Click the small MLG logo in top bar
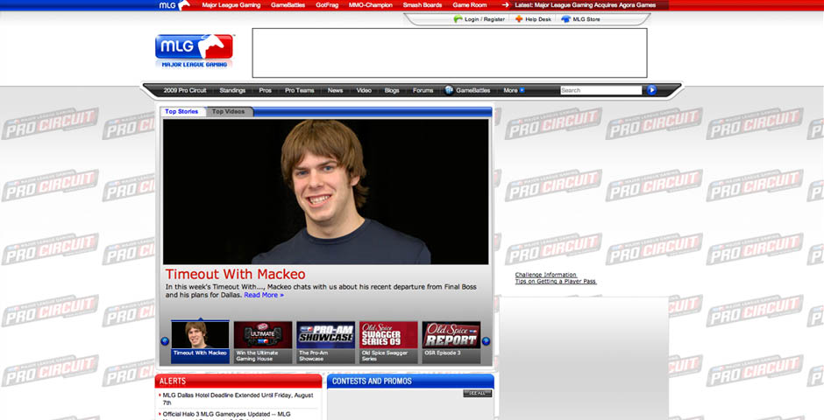 [174, 5]
